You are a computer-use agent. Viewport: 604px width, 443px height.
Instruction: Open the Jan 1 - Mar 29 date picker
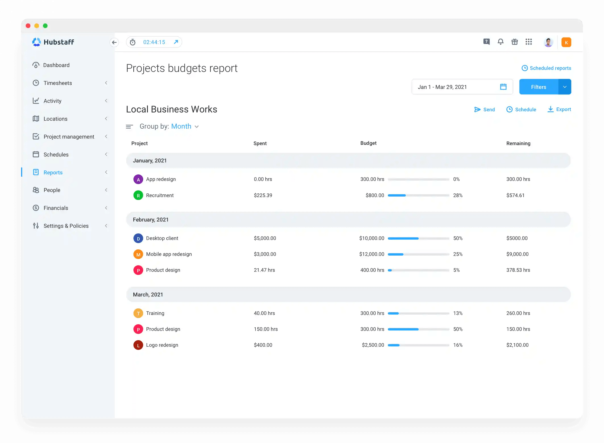pos(462,87)
